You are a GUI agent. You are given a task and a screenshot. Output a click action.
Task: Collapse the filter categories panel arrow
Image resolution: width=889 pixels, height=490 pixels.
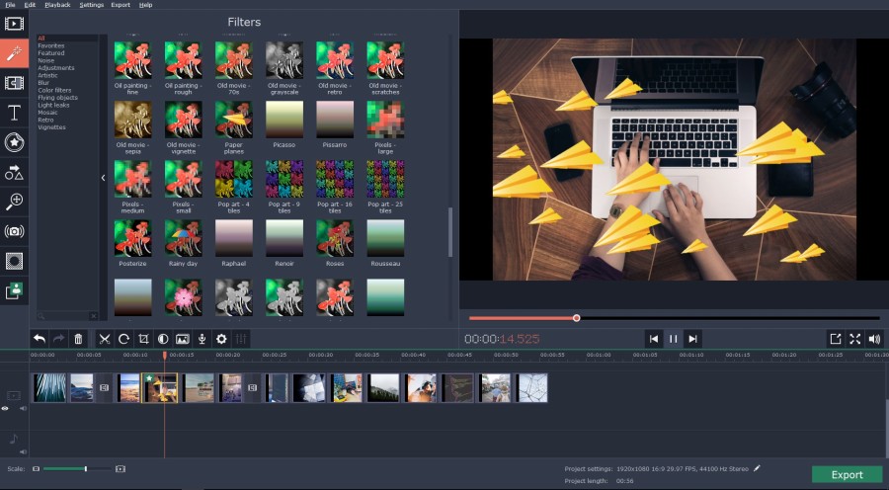click(x=104, y=178)
